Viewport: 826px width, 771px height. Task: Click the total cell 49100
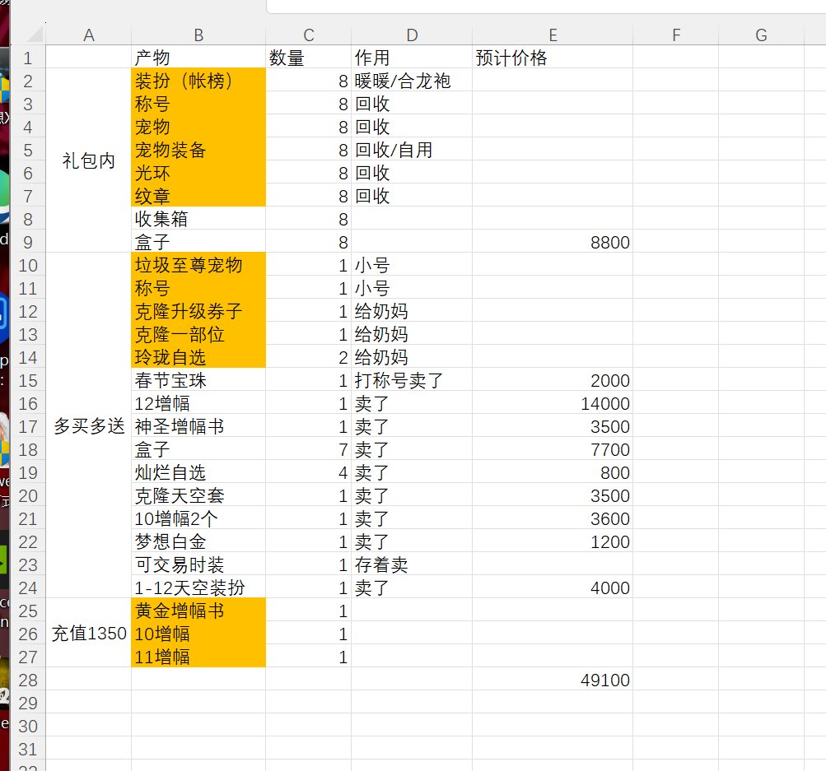553,680
